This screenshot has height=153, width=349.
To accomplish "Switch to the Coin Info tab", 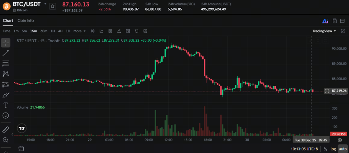I will [x=26, y=21].
